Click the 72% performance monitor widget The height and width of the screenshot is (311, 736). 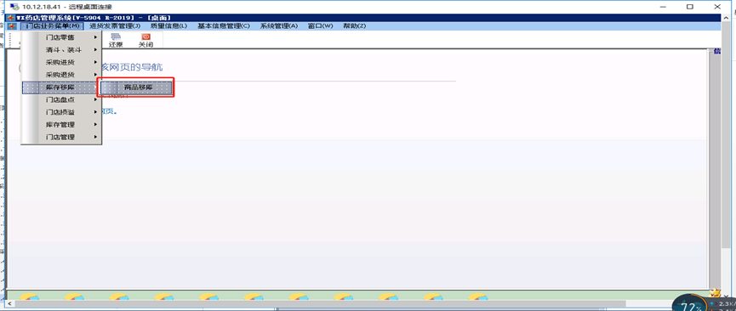(x=690, y=303)
